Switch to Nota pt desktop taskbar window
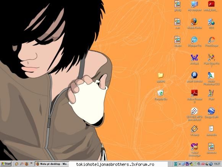The image size is (222, 167). pos(52,164)
